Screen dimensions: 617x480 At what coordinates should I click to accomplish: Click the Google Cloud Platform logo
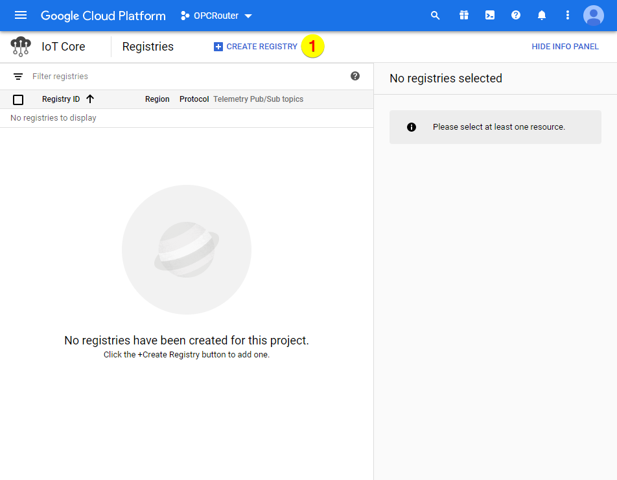103,16
